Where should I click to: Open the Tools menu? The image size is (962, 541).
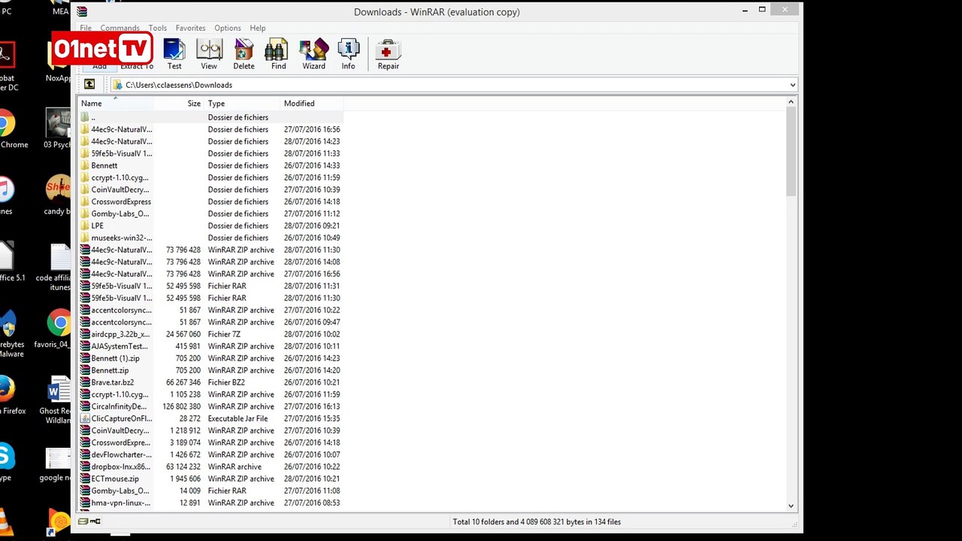pos(157,28)
